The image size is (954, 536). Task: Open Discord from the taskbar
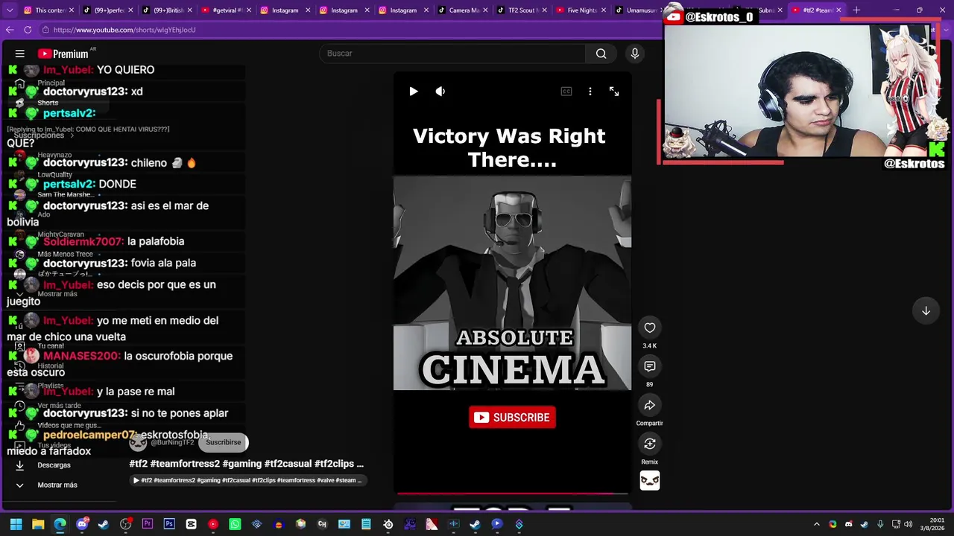pyautogui.click(x=82, y=524)
